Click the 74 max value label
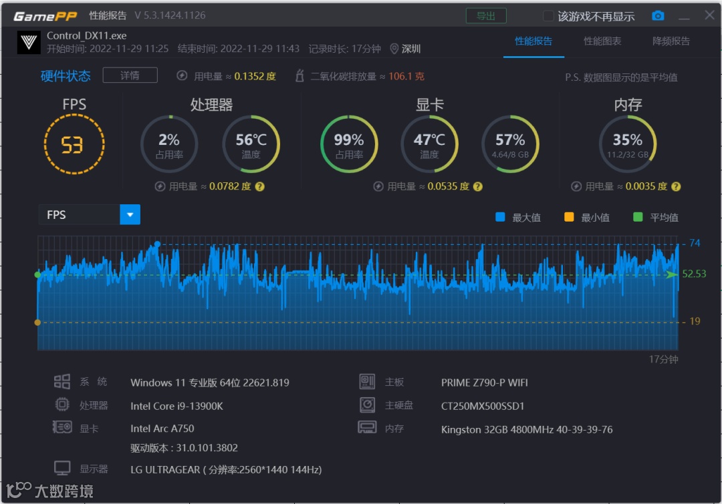 click(x=695, y=243)
